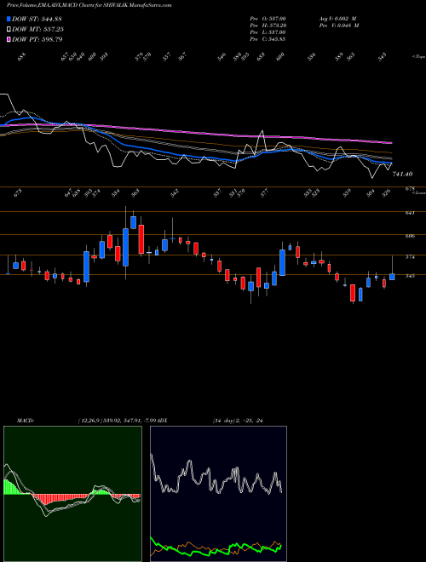Click the 741.40 label beside the EMA lines

click(x=402, y=174)
